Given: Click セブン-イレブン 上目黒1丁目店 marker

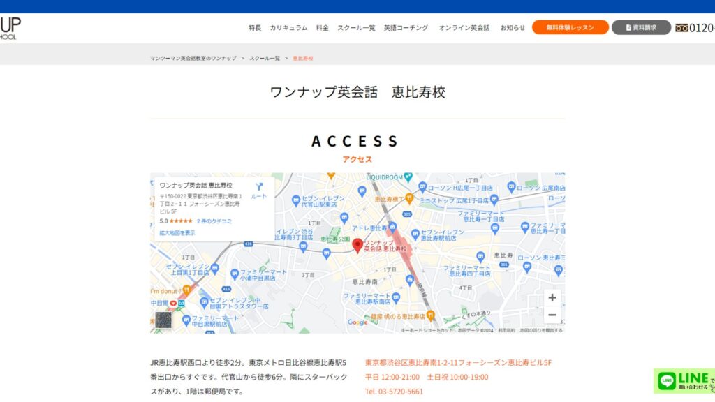Looking at the screenshot, I should coord(215,268).
